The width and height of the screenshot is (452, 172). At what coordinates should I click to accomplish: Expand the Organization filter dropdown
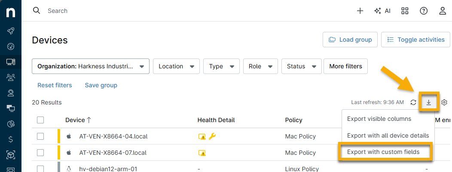90,66
